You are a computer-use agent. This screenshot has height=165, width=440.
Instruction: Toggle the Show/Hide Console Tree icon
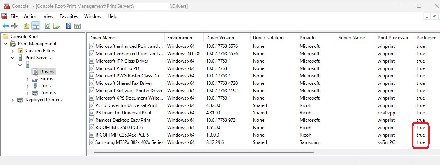click(x=35, y=26)
